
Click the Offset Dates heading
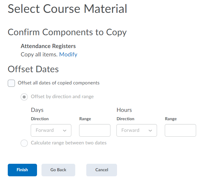33,69
